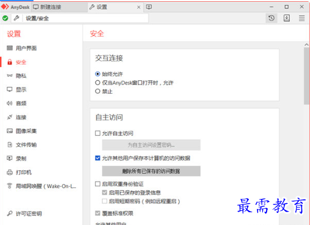Viewport: 311px width, 225px height.
Task: Open 用户界面 settings page
Action: tap(26, 48)
